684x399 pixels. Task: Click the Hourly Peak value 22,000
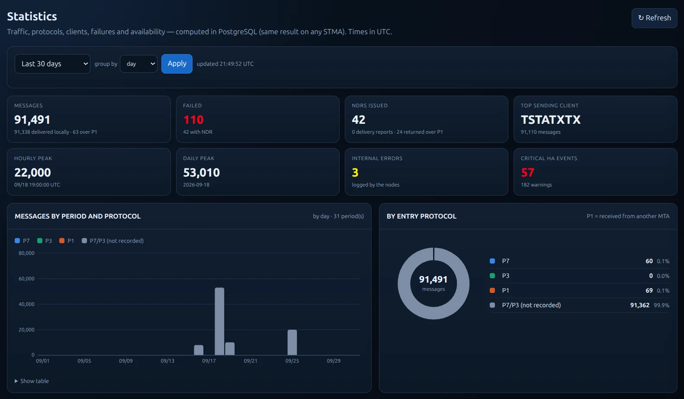(32, 173)
